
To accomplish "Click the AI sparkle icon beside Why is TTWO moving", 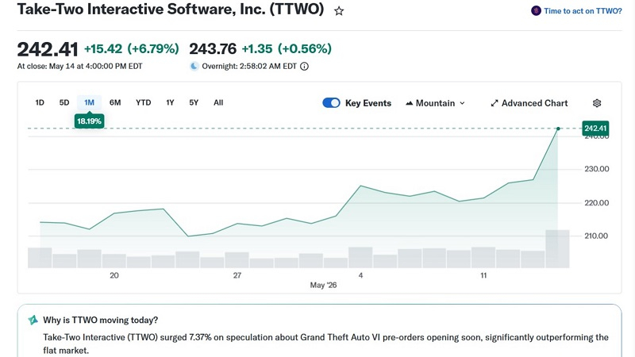I will point(33,320).
